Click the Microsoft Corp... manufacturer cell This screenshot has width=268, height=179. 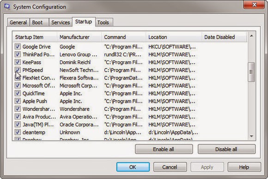pyautogui.click(x=78, y=85)
